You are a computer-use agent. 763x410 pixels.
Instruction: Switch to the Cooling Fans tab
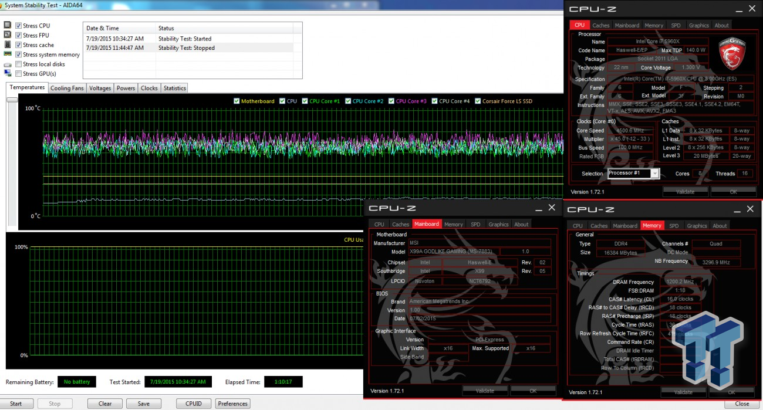(x=67, y=88)
